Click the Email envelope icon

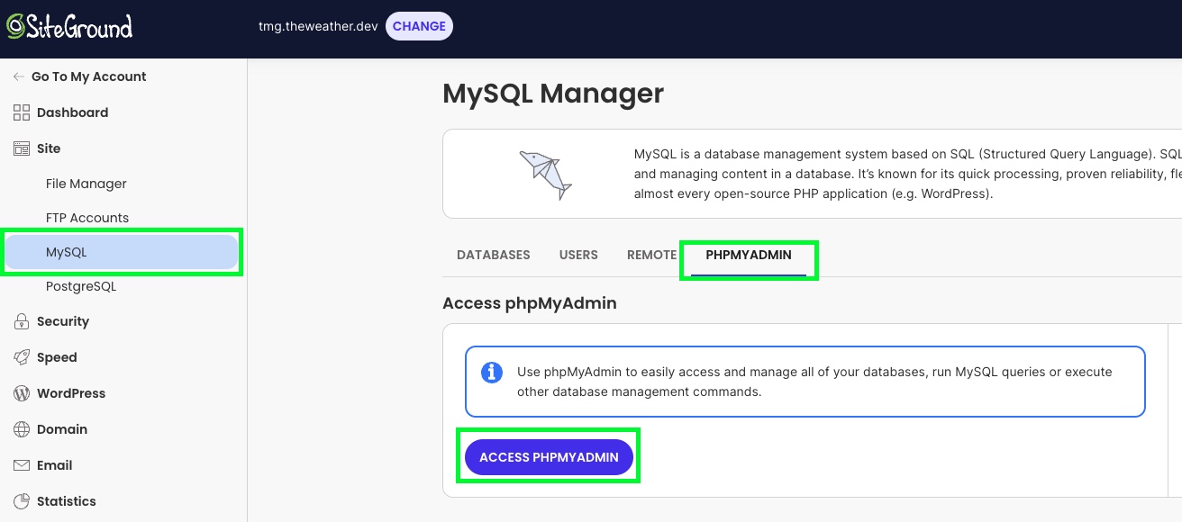coord(22,465)
